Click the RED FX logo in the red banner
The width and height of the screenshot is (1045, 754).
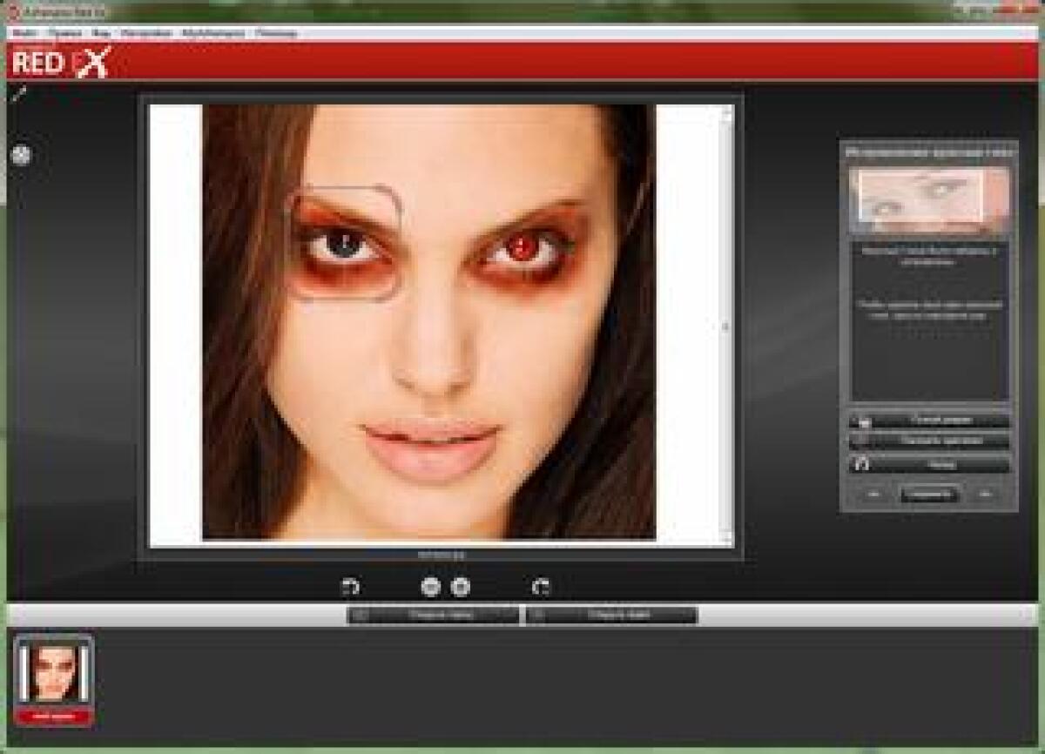click(x=59, y=63)
